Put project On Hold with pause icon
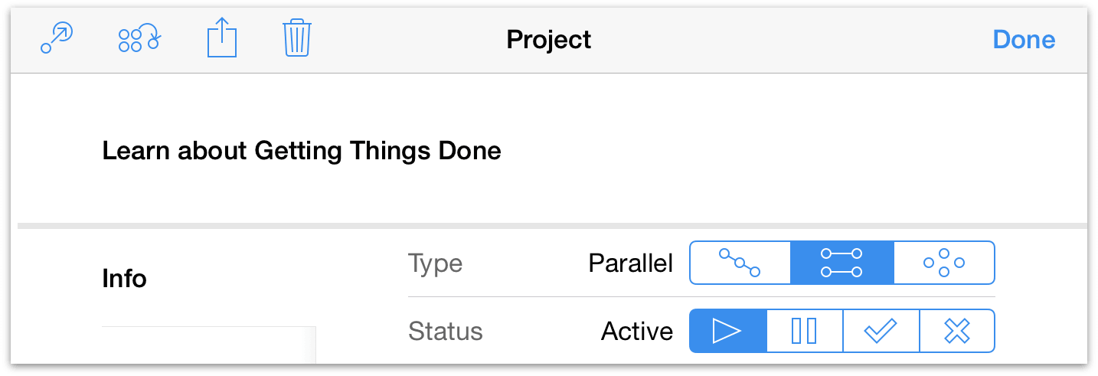The height and width of the screenshot is (376, 1098). (804, 331)
